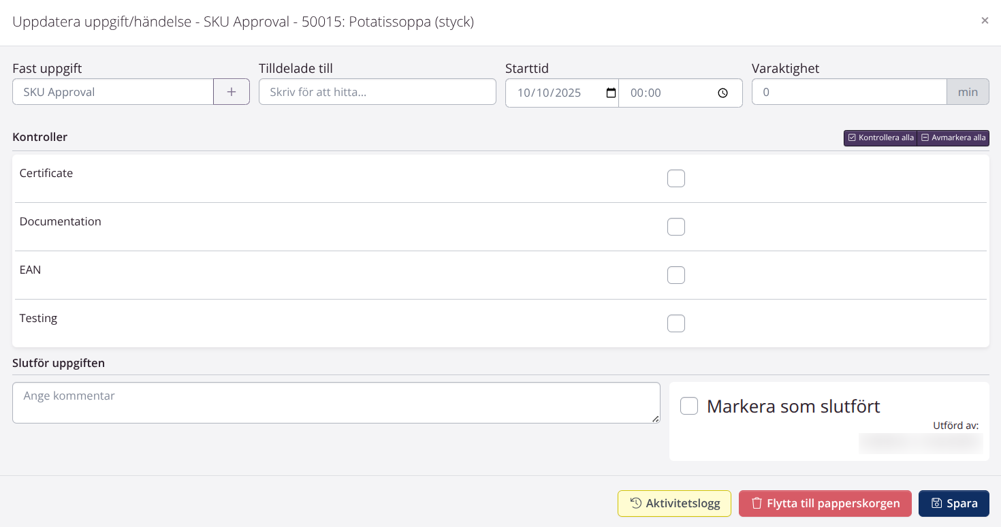Click the plus icon beside Fast uppgift
The width and height of the screenshot is (1001, 527).
click(232, 92)
